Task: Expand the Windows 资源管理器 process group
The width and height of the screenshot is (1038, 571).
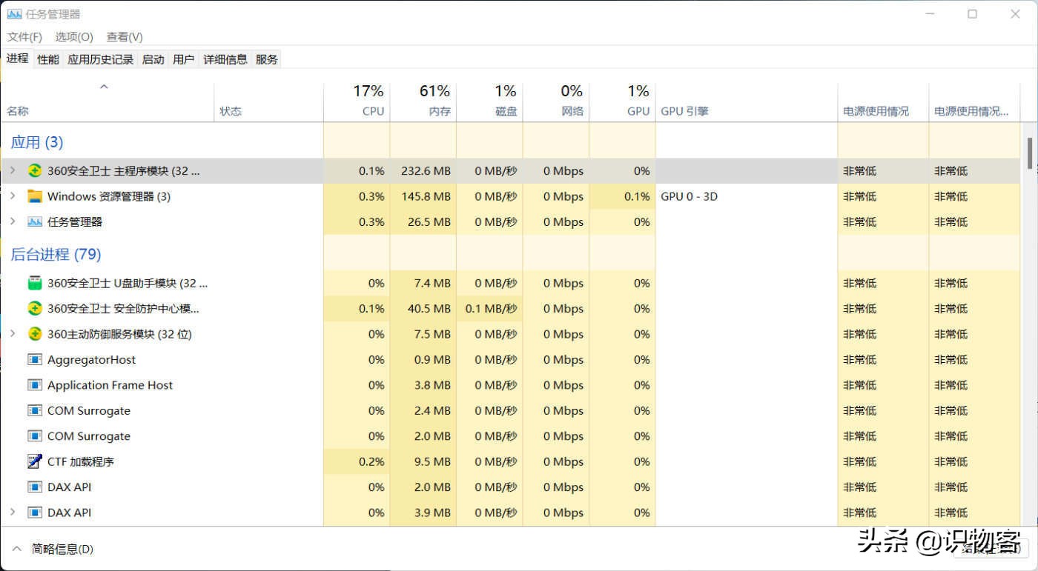Action: pos(12,196)
